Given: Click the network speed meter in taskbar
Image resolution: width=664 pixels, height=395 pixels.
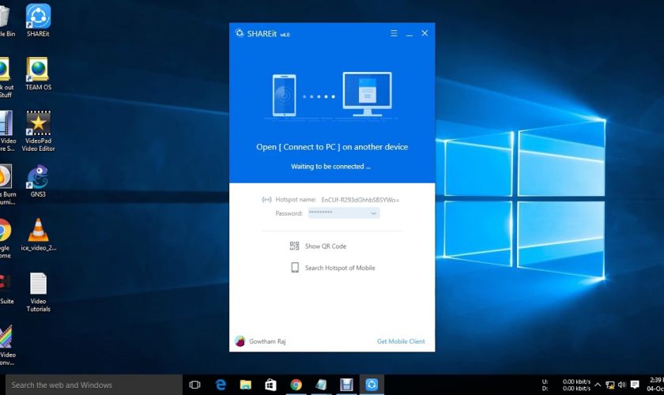Looking at the screenshot, I should pos(566,385).
